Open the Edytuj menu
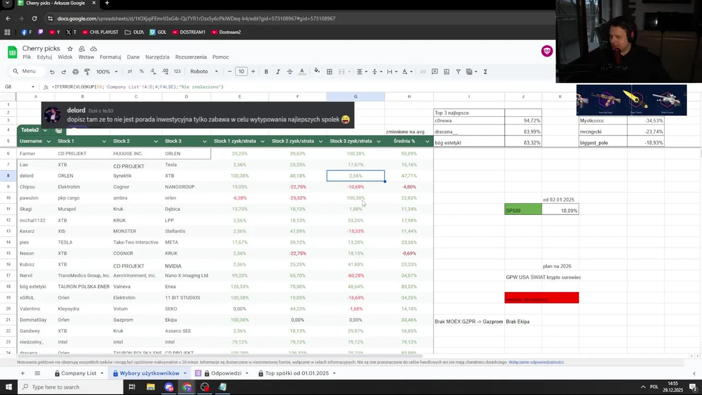The width and height of the screenshot is (702, 395). point(44,57)
